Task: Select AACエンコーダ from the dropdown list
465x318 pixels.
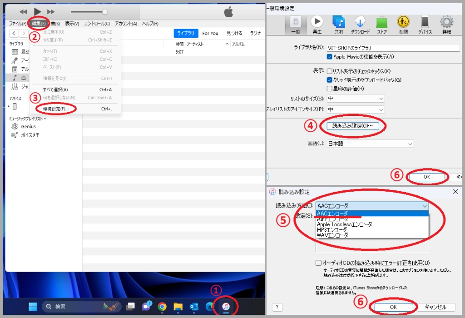Action: coord(372,214)
